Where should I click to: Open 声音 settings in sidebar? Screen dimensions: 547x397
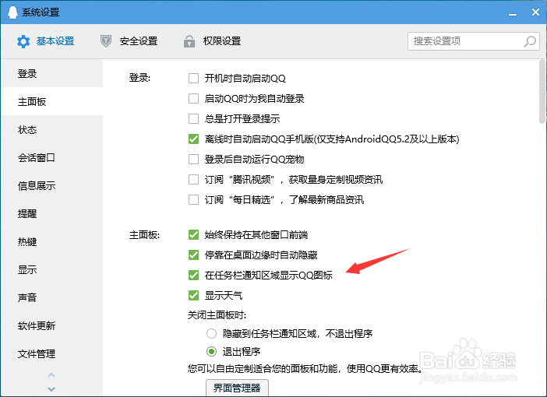click(x=51, y=297)
